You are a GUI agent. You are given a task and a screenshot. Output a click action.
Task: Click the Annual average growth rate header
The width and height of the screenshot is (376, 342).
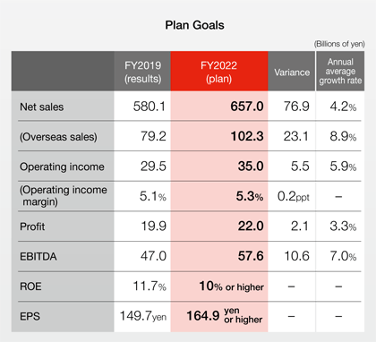340,71
